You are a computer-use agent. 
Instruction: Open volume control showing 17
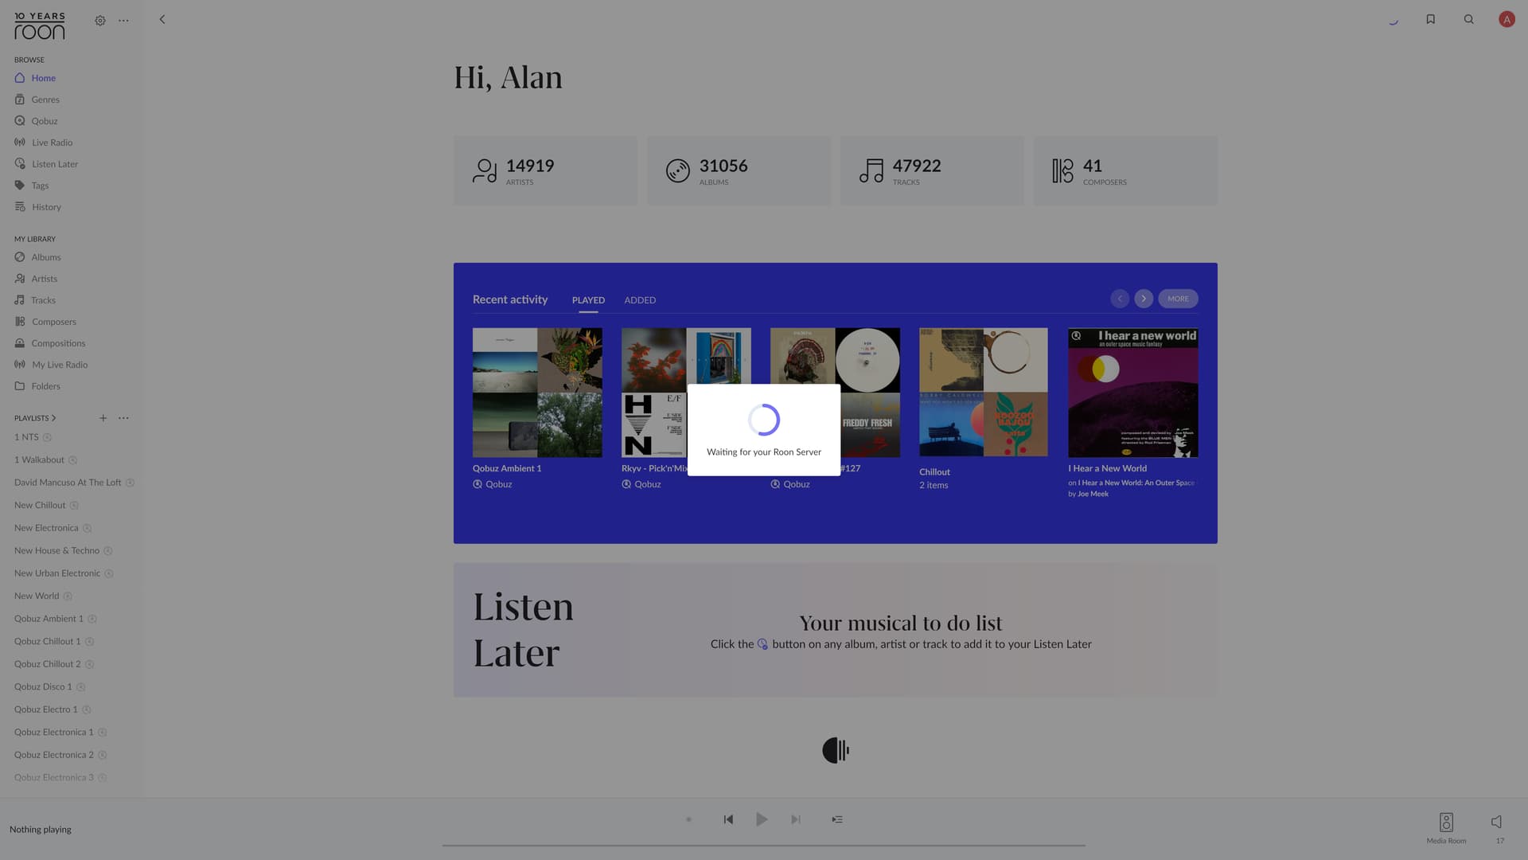(x=1498, y=827)
